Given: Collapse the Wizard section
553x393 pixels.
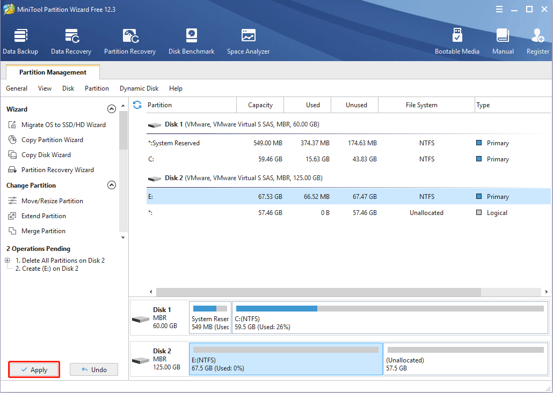Looking at the screenshot, I should [112, 108].
